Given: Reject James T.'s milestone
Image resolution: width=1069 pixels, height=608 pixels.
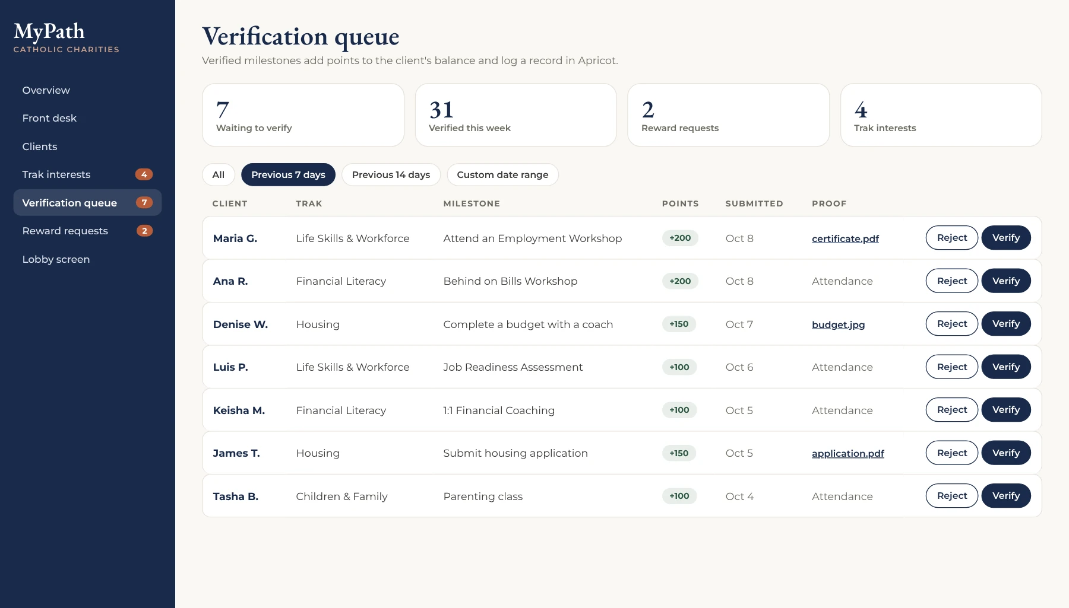Looking at the screenshot, I should (952, 453).
